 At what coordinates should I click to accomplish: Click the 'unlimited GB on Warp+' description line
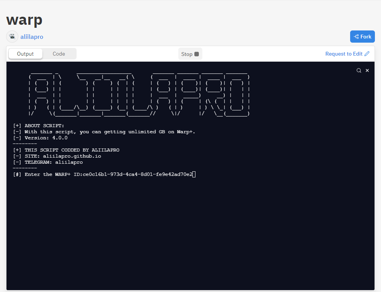pyautogui.click(x=104, y=132)
